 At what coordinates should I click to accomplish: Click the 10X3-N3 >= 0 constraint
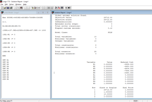(x=9, y=43)
